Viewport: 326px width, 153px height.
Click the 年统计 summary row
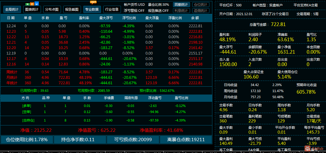click(x=106, y=83)
